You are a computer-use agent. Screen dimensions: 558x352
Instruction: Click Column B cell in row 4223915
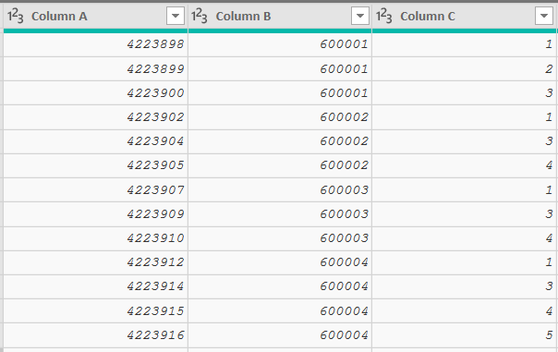(x=280, y=311)
